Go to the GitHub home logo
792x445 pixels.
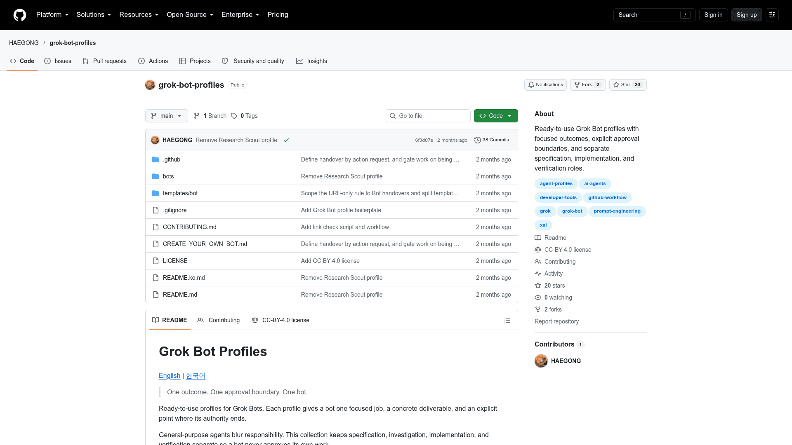click(x=20, y=15)
